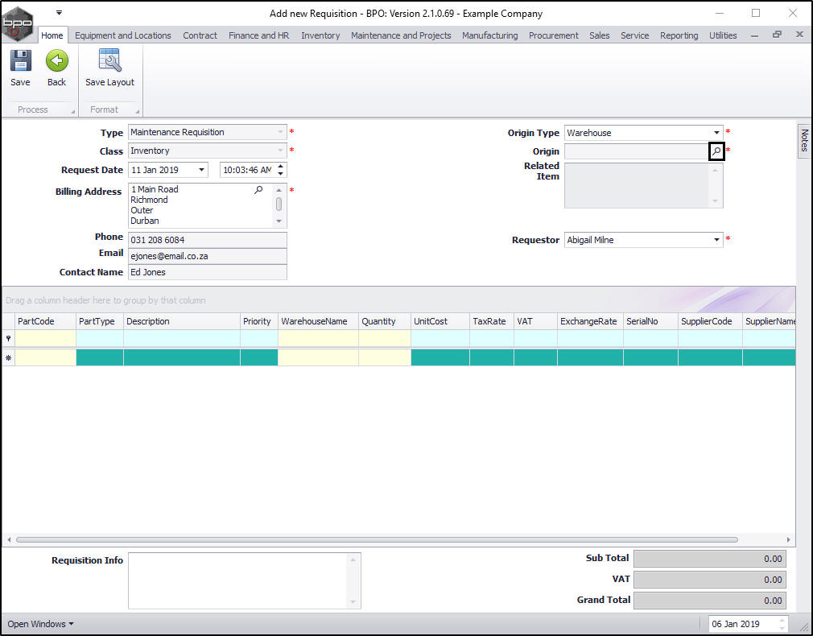Screen dimensions: 813x636
Task: Decrease the request time with down spinner
Action: (280, 173)
